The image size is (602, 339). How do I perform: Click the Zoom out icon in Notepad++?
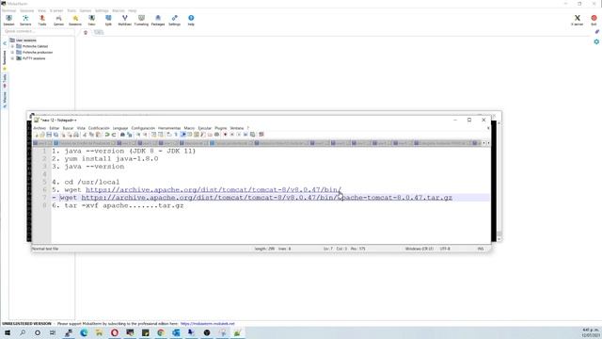(x=145, y=135)
